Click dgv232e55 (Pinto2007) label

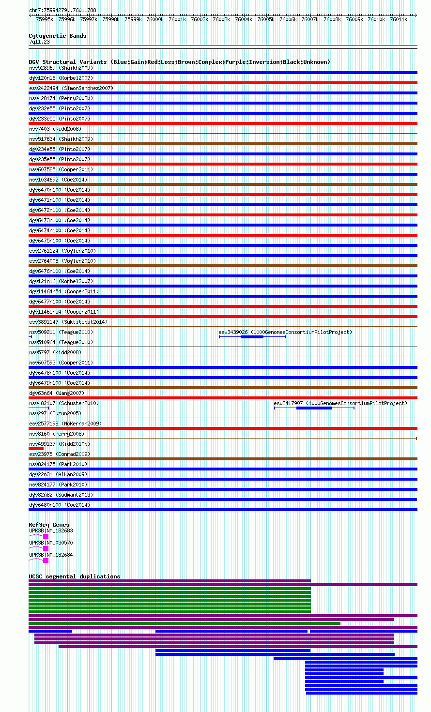(x=60, y=108)
